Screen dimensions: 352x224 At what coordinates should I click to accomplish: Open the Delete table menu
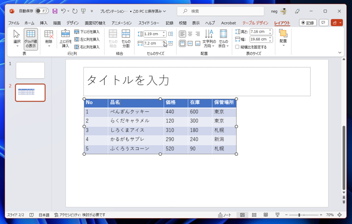pyautogui.click(x=49, y=39)
